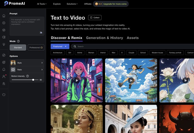
Task: Click the Collect button
Action: tap(95, 18)
